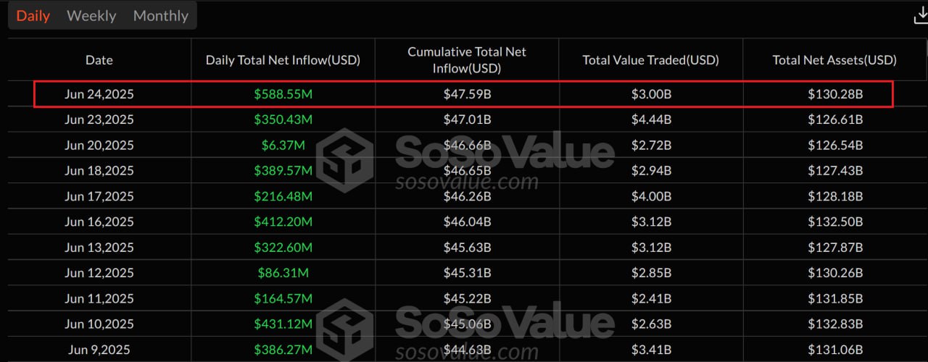Screen dimensions: 928x362
Task: Click the Total Net Assets header
Action: [834, 60]
